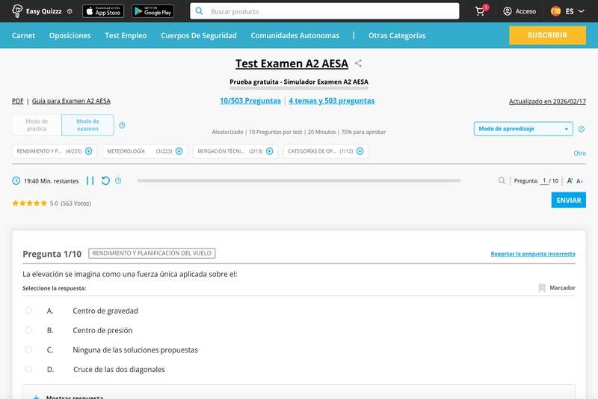Screen dimensions: 598x399
Task: Open help icon next to Modo de aprendizaje
Action: click(x=582, y=129)
